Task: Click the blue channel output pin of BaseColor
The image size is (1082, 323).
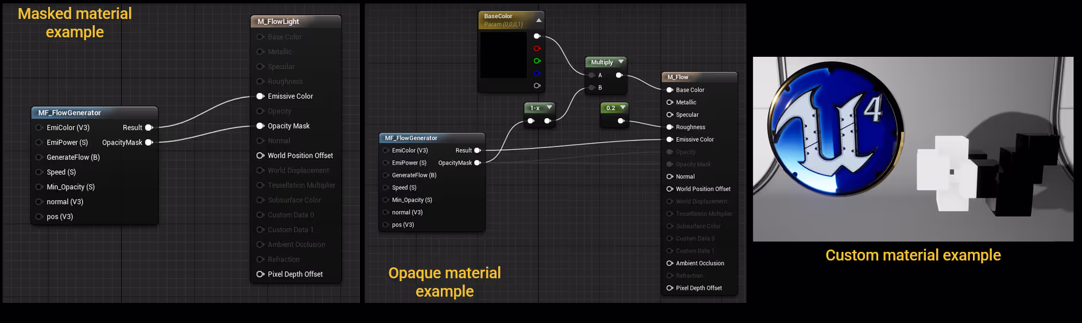Action: tap(537, 73)
